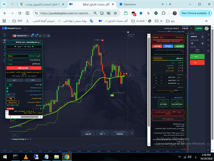The height and width of the screenshot is (161, 214).
Task: Click the vertical scrollbar of right analysis panel
Action: 149,82
